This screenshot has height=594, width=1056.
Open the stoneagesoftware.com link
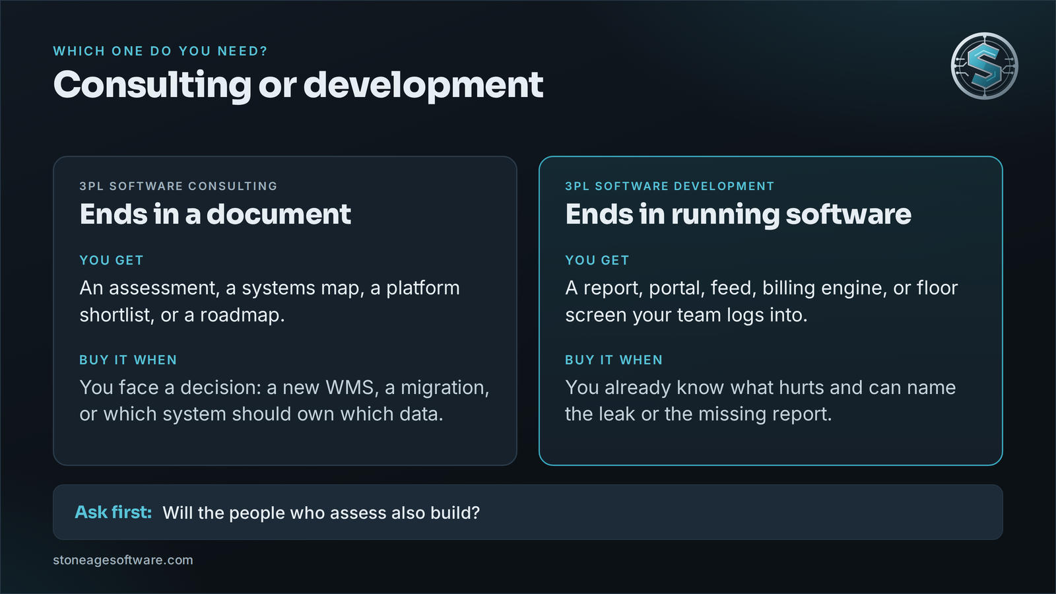tap(123, 560)
